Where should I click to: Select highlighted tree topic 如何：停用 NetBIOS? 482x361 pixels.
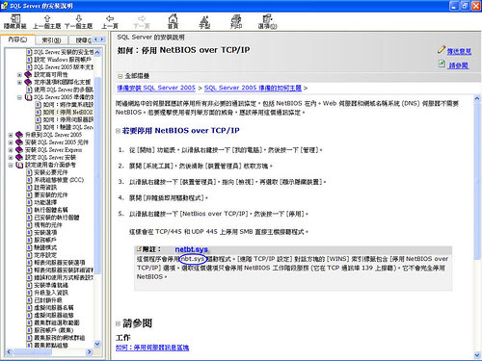click(x=67, y=112)
